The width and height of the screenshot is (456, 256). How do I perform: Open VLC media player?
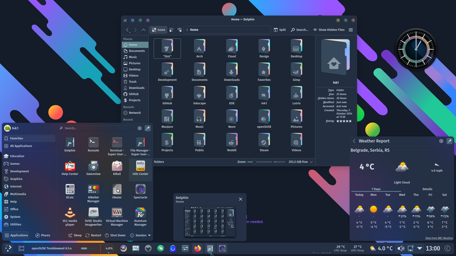coord(70,216)
